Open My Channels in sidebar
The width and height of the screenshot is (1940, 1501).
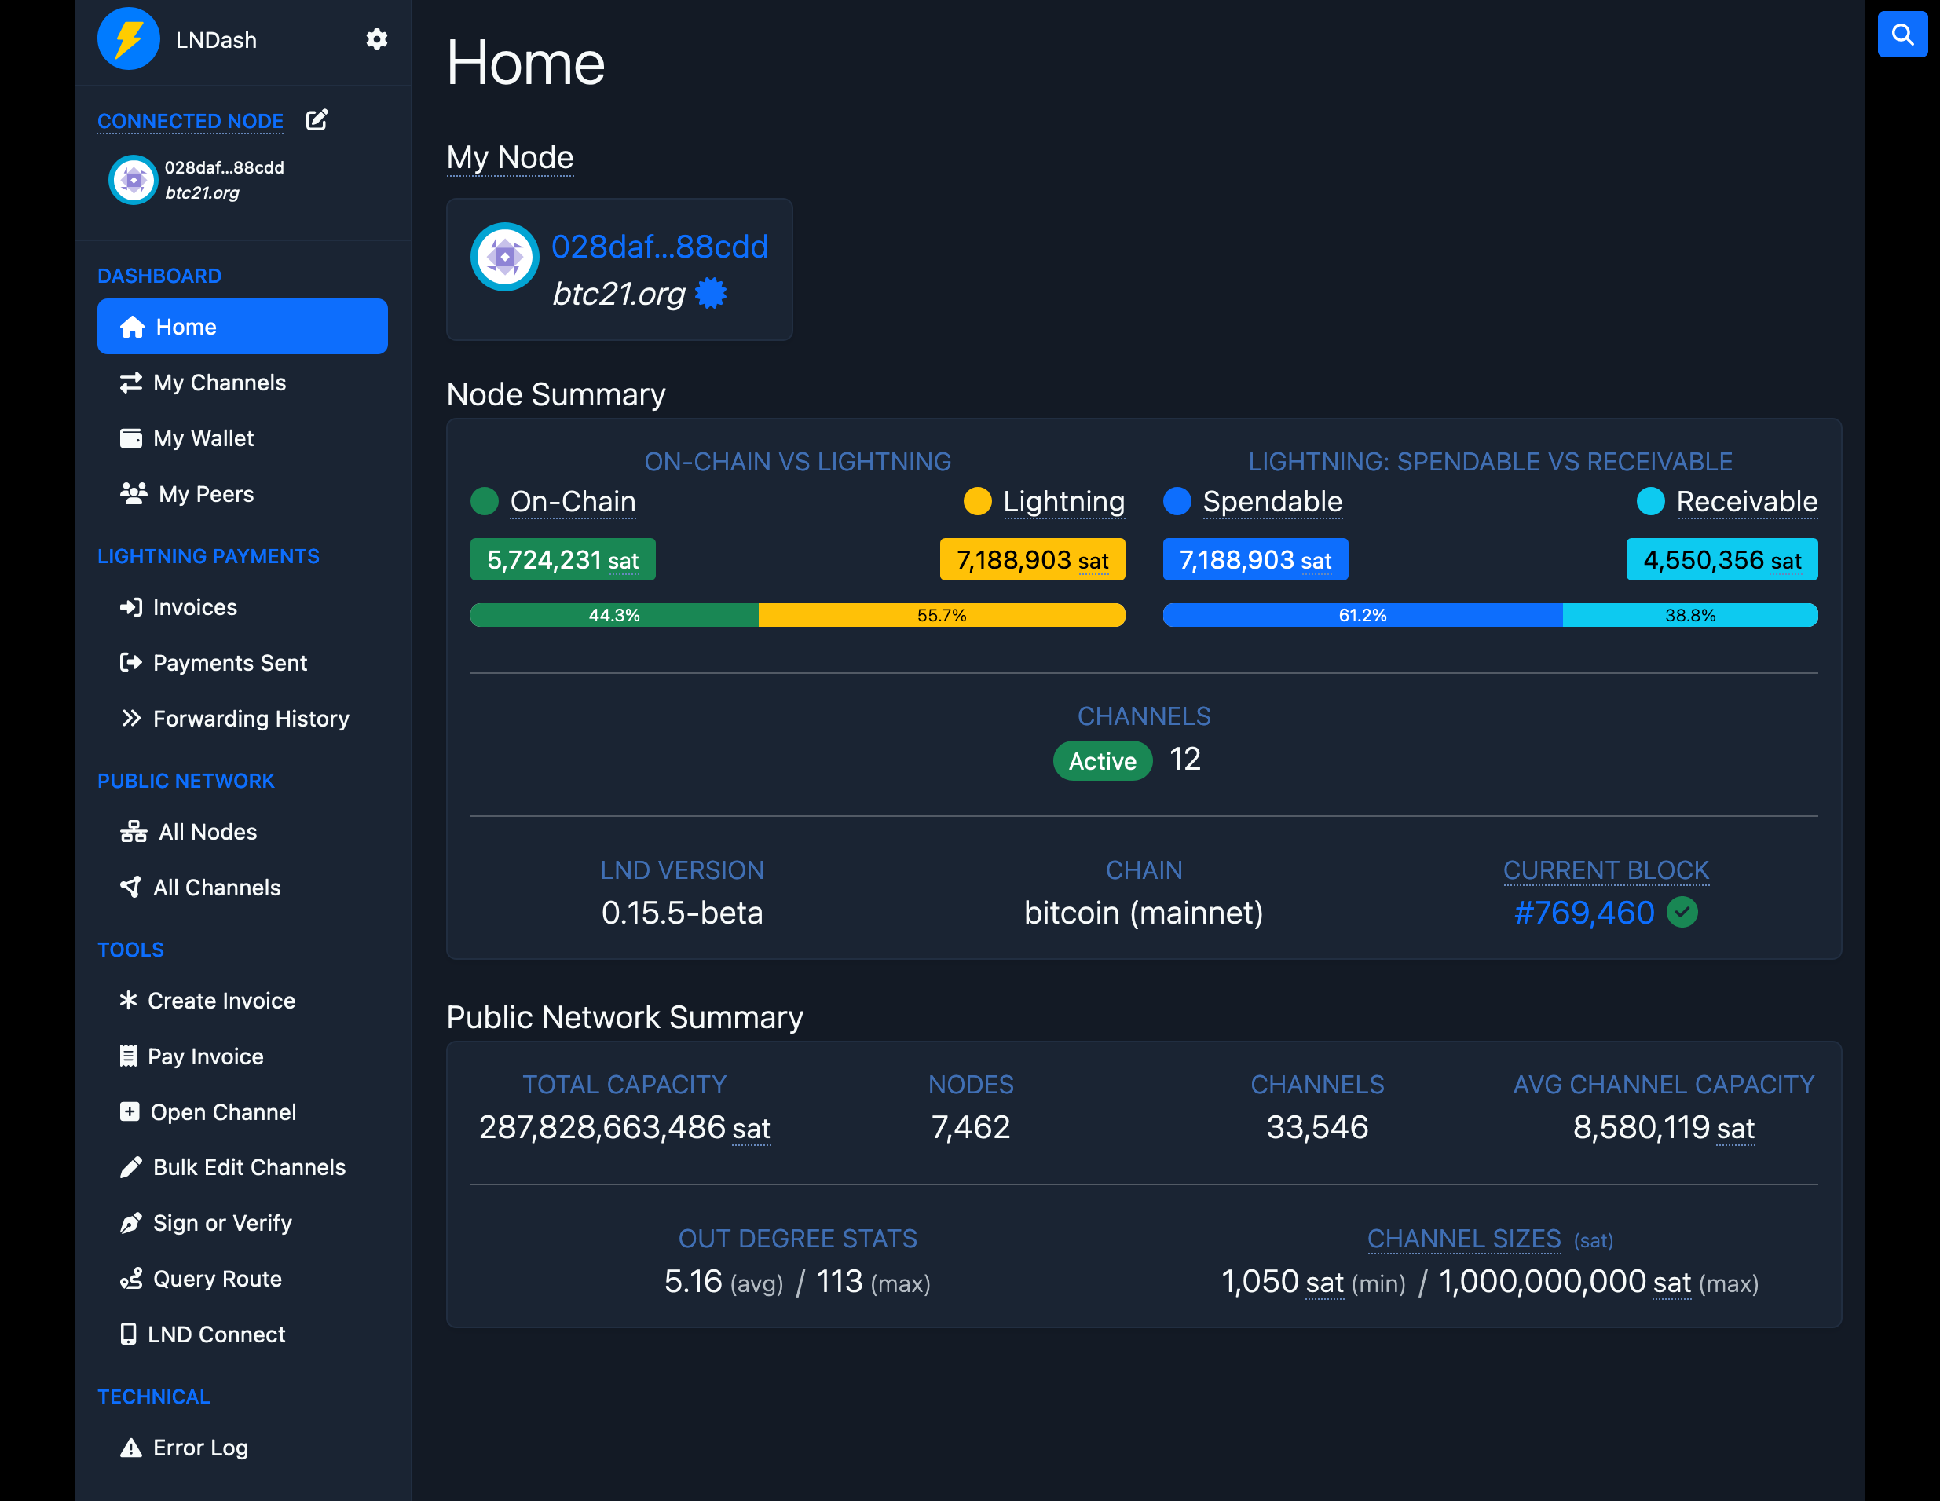tap(219, 383)
